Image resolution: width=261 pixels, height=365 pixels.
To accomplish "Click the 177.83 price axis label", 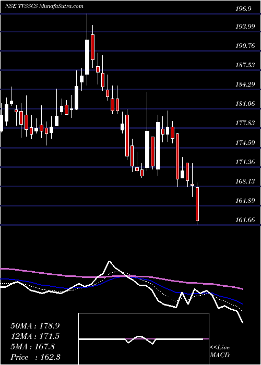I will 244,123.
